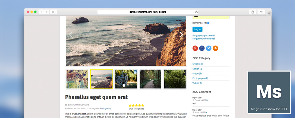This screenshot has width=295, height=118.
Task: Select the Photography (2) category in the sidebar
Action: pyautogui.click(x=200, y=78)
